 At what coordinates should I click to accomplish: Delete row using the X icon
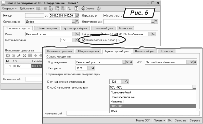[x=24, y=56]
